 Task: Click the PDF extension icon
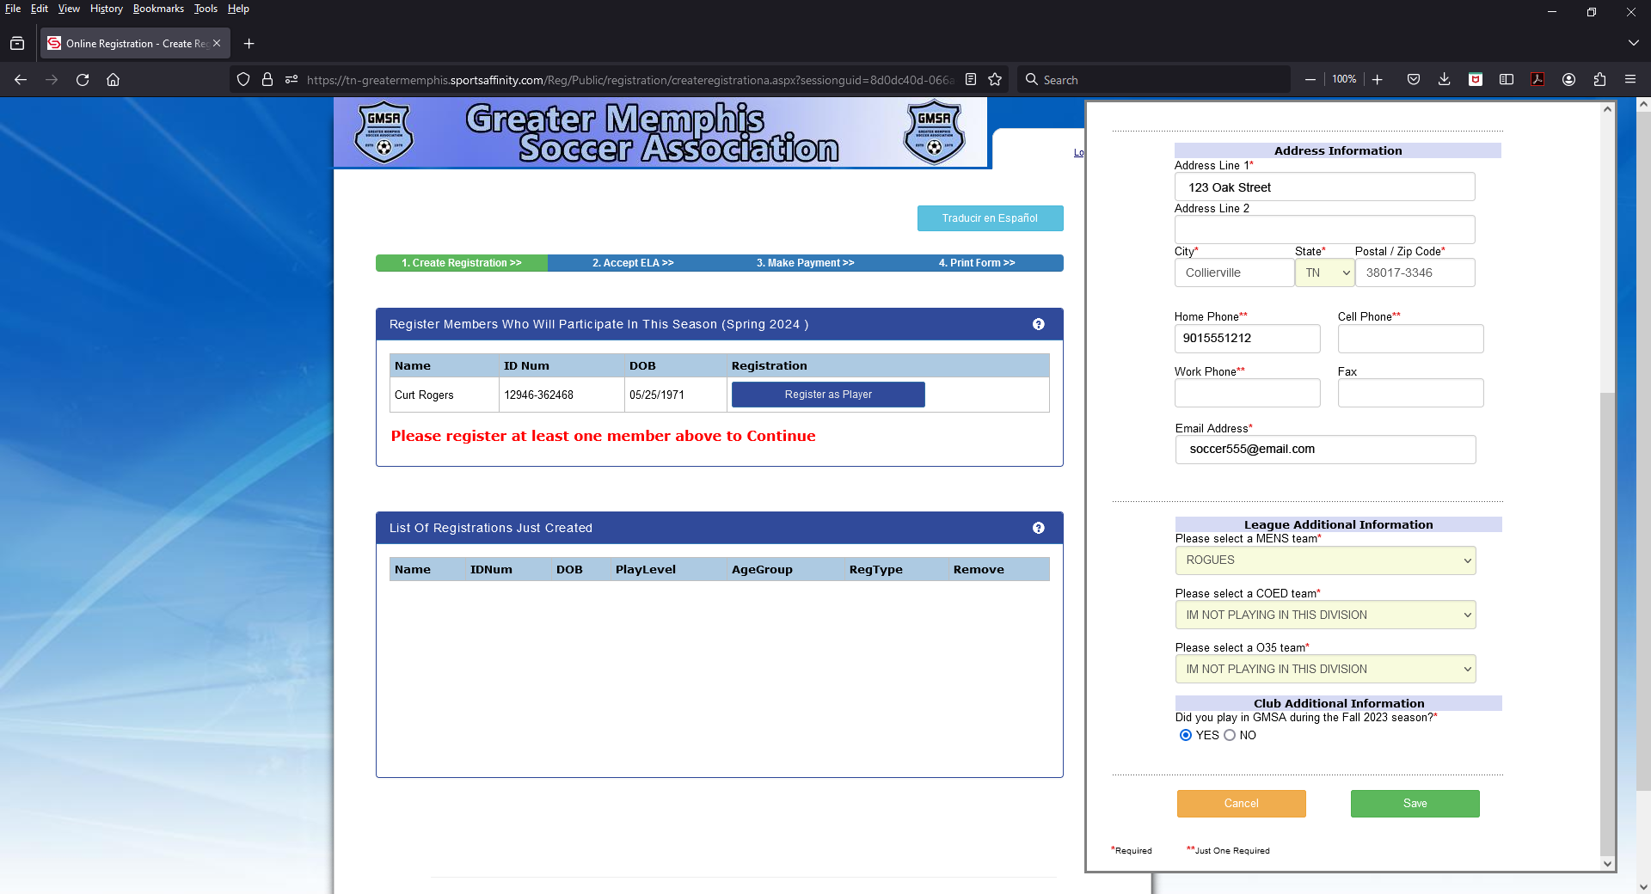click(x=1537, y=79)
